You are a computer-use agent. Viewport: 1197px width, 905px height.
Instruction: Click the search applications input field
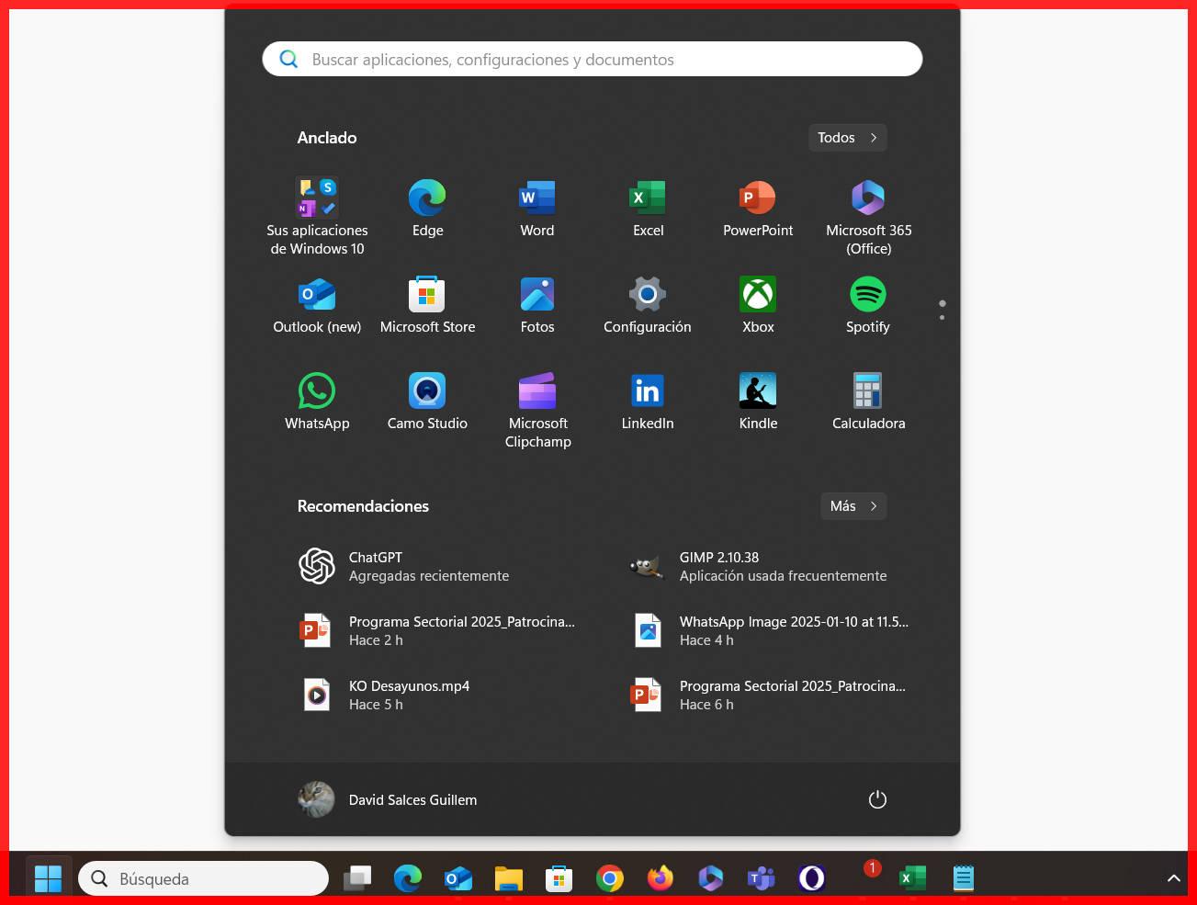592,59
